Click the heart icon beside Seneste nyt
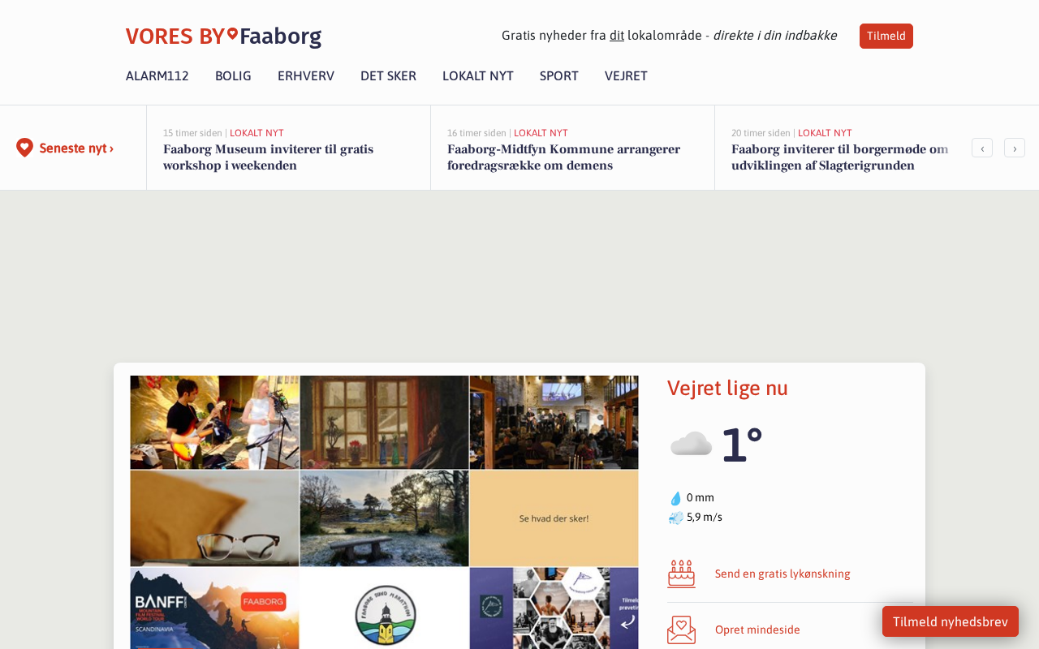The width and height of the screenshot is (1039, 649). point(25,148)
